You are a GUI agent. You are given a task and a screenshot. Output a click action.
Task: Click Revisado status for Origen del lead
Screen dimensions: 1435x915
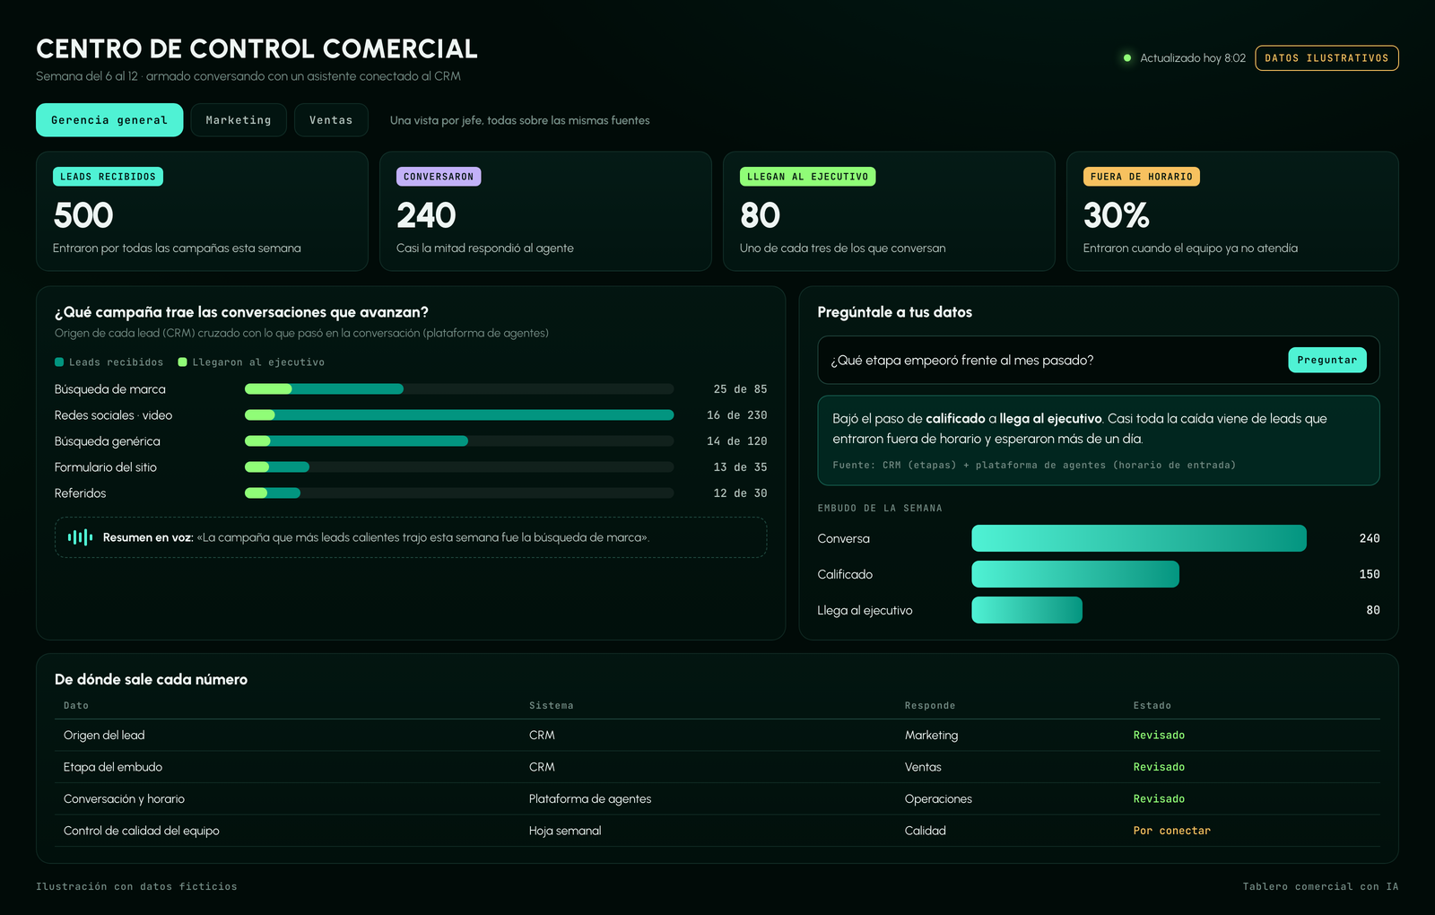(1159, 735)
